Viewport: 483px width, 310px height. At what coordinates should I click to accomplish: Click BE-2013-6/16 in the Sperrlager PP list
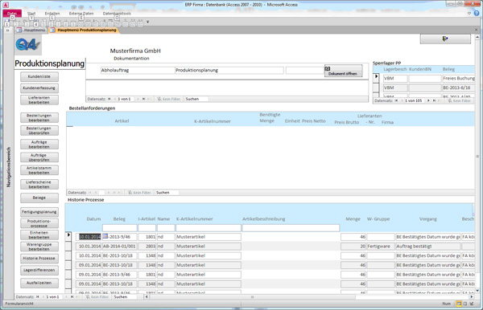[x=458, y=88]
